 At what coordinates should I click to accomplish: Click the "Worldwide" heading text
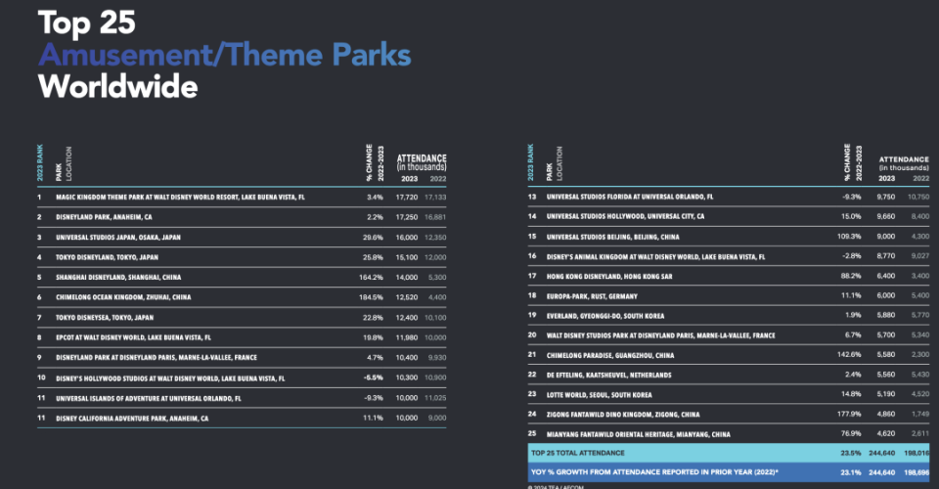118,86
